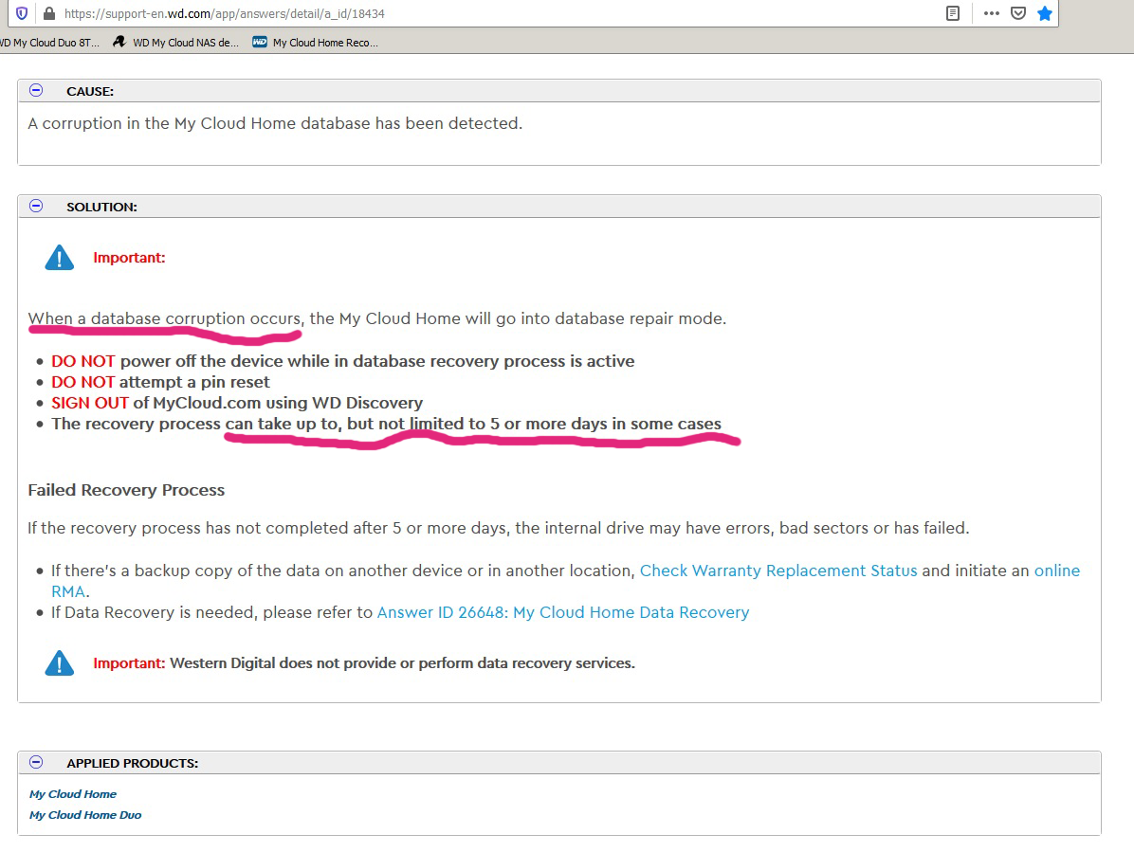Image resolution: width=1134 pixels, height=852 pixels.
Task: Open WD My Cloud NAS de... bookmark
Action: coord(175,43)
